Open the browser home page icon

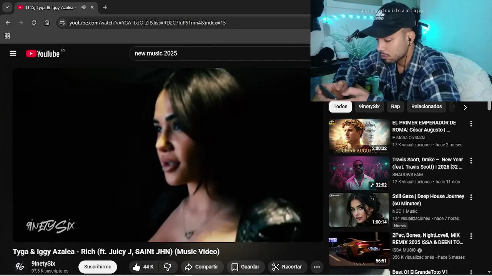point(47,23)
